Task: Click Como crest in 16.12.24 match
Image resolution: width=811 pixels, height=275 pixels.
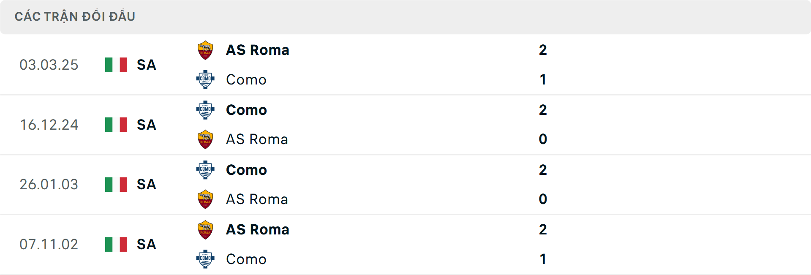Action: point(205,110)
